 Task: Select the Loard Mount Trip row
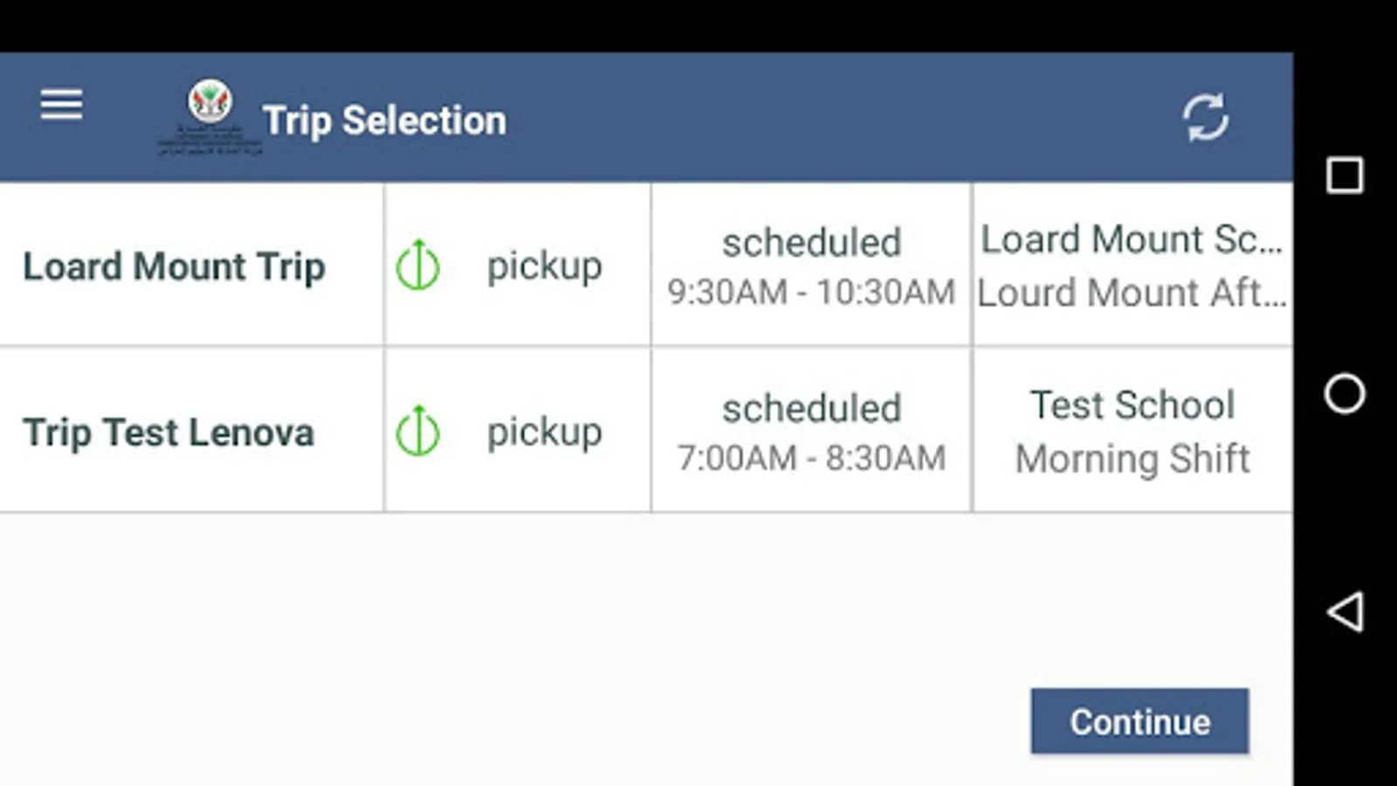point(174,266)
